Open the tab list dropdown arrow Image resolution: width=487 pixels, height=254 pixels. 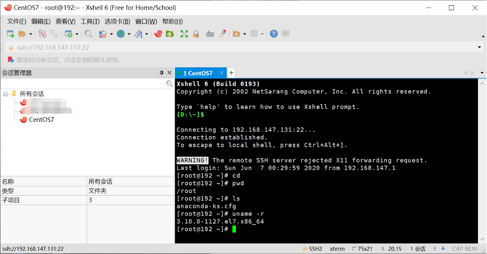482,73
